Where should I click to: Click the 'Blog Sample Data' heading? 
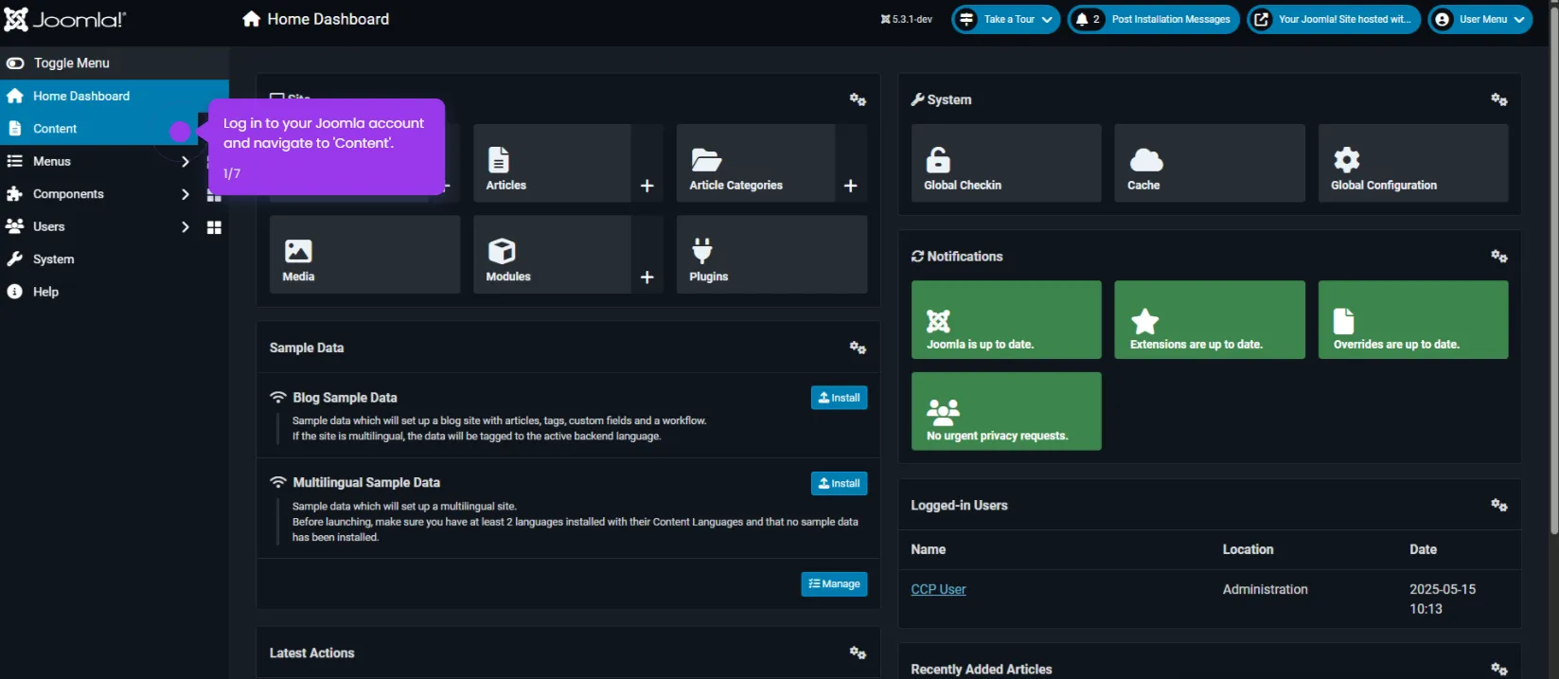[345, 398]
